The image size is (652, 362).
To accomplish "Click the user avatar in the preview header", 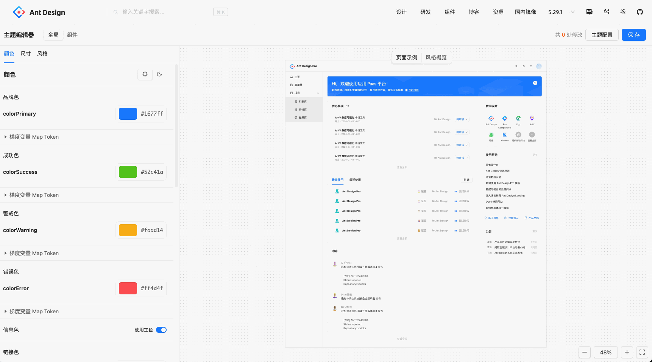I will tap(539, 66).
